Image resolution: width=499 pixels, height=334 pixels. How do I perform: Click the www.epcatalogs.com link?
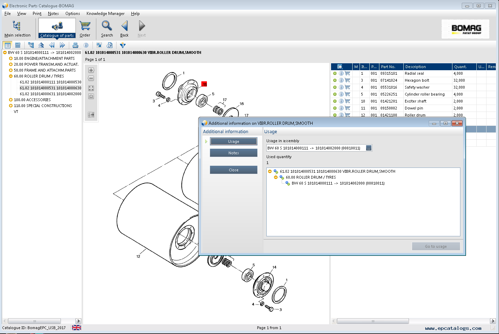click(453, 328)
